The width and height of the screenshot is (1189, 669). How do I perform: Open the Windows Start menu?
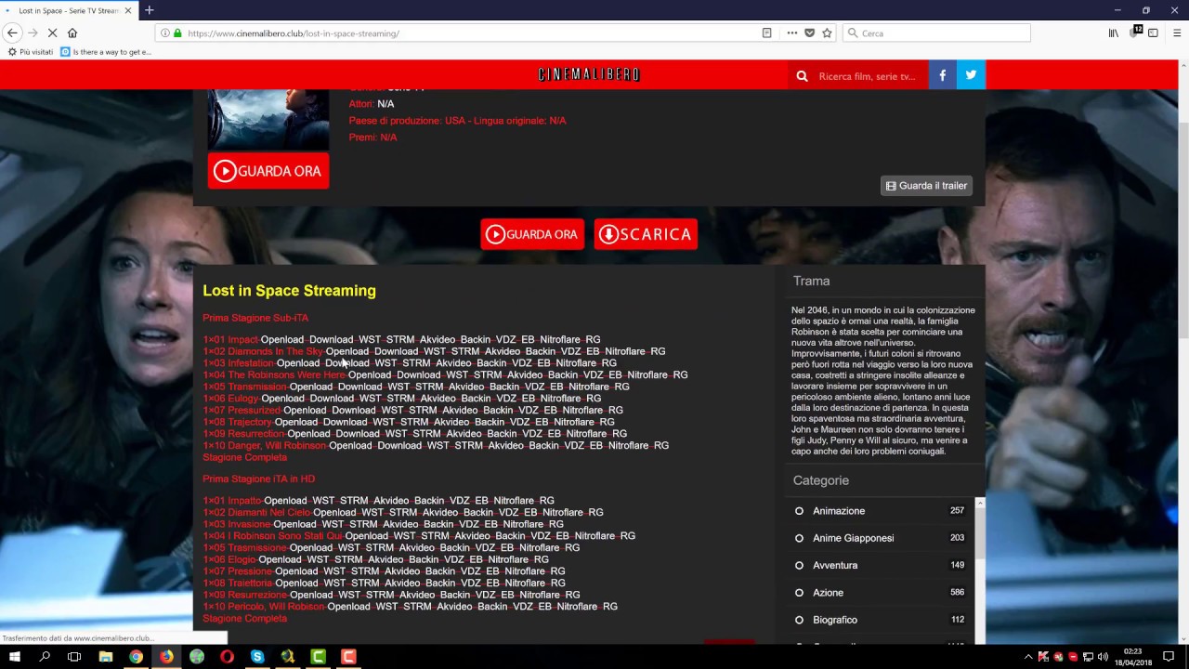tap(14, 657)
